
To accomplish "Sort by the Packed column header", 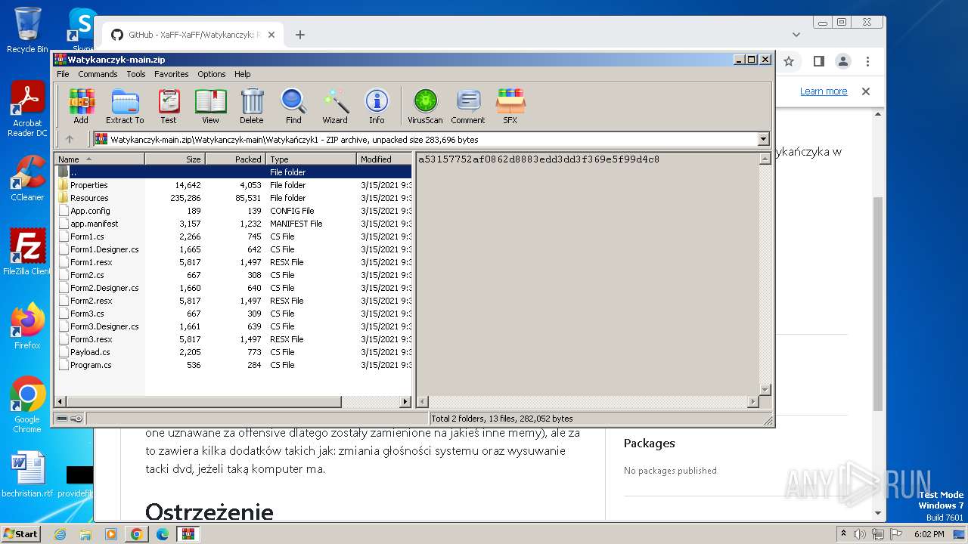I will (235, 159).
